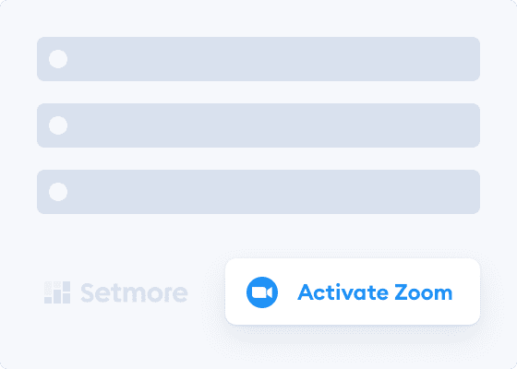Image resolution: width=517 pixels, height=369 pixels.
Task: Select the circle in the top list row
Action: pyautogui.click(x=58, y=59)
